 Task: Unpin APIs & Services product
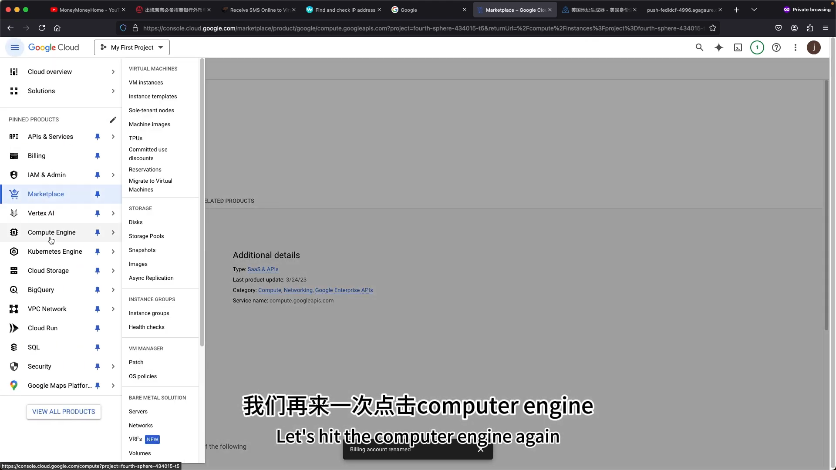98,137
